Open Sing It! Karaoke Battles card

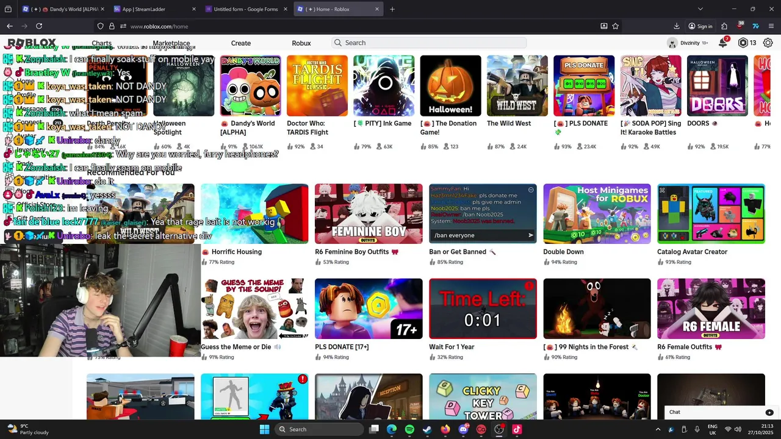(651, 85)
